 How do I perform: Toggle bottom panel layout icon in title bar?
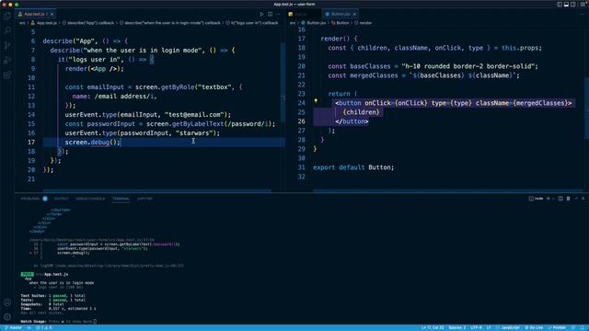point(566,4)
